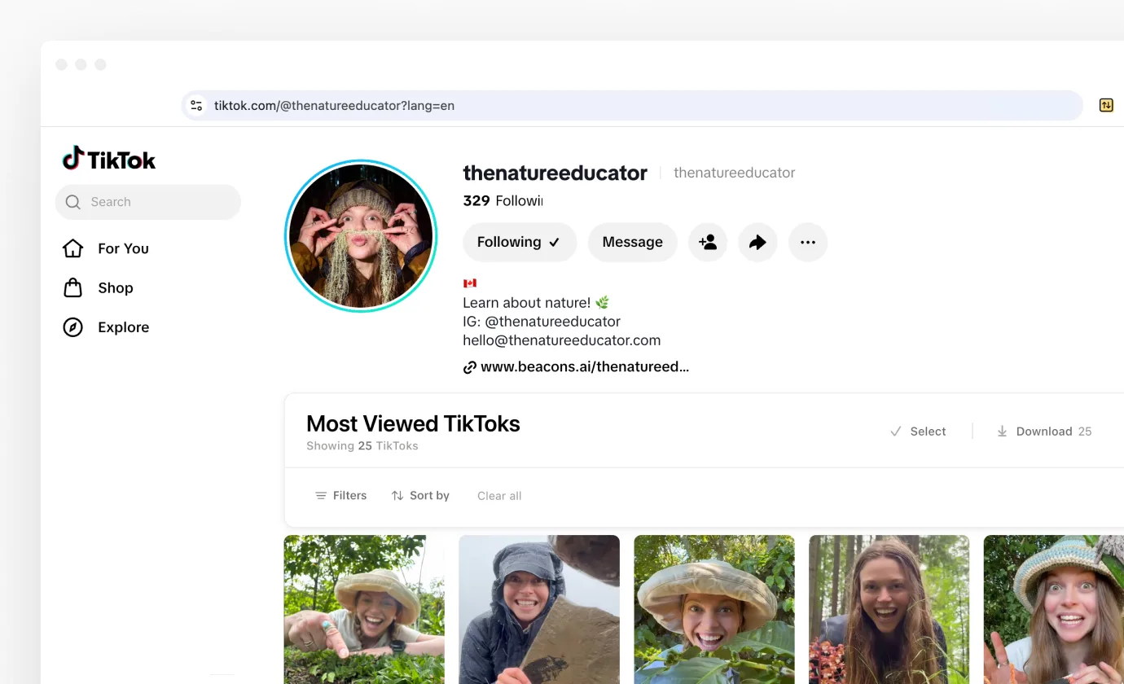This screenshot has height=684, width=1124.
Task: Open video of long-haired woman in forest
Action: pyautogui.click(x=889, y=609)
